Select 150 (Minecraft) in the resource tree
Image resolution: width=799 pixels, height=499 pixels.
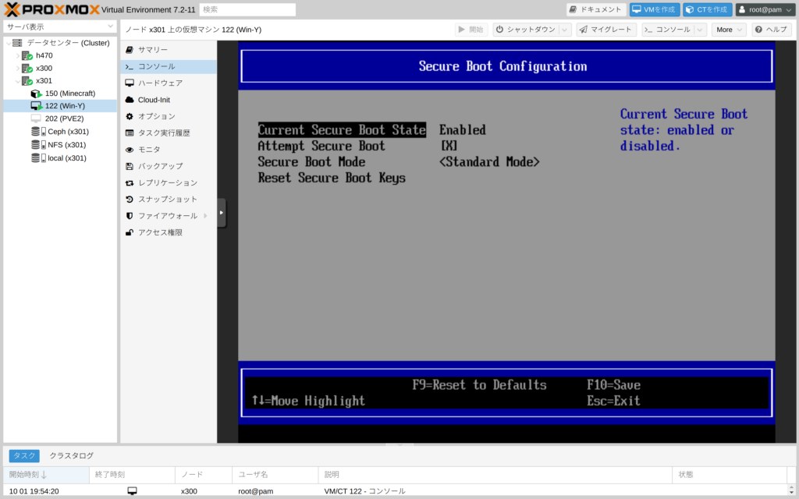(x=70, y=94)
